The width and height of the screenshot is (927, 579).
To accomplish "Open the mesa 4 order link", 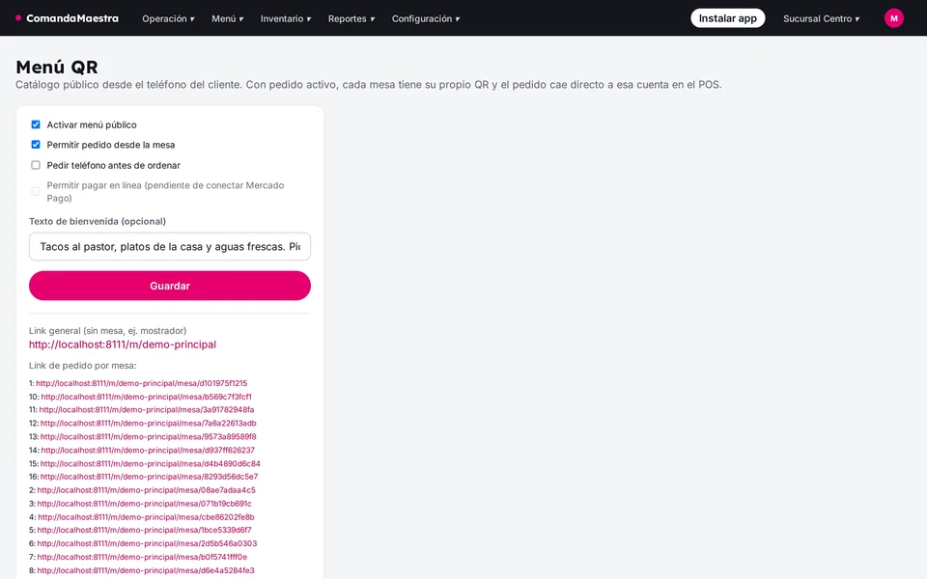I will point(146,517).
